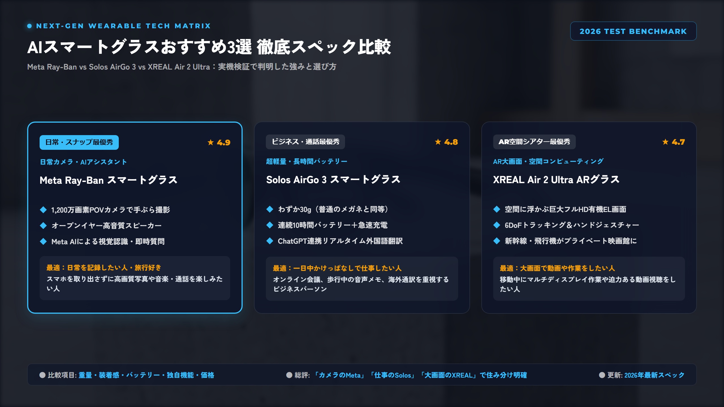
Task: Click the 超軽量・長時間バッテリー subtitle
Action: (307, 161)
